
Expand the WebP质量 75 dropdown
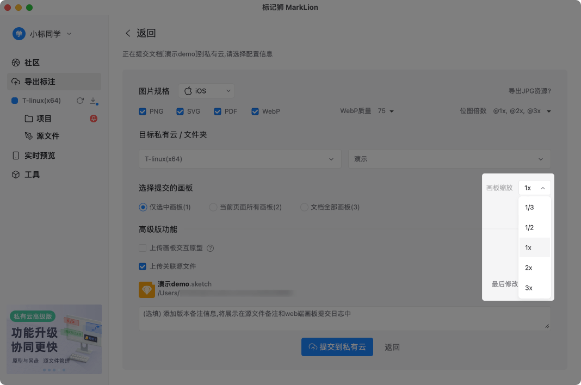coord(386,111)
